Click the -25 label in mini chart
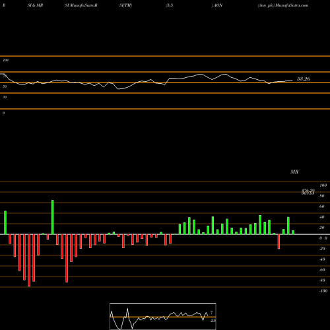Screen dimensions: 330x330 click(x=213, y=321)
